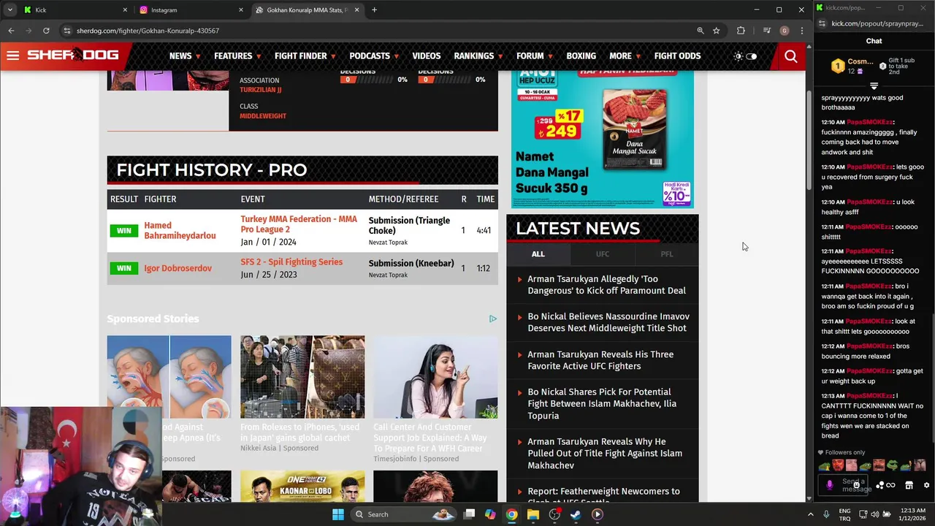Open File Explorer from the taskbar
The image size is (935, 526).
pyautogui.click(x=533, y=514)
